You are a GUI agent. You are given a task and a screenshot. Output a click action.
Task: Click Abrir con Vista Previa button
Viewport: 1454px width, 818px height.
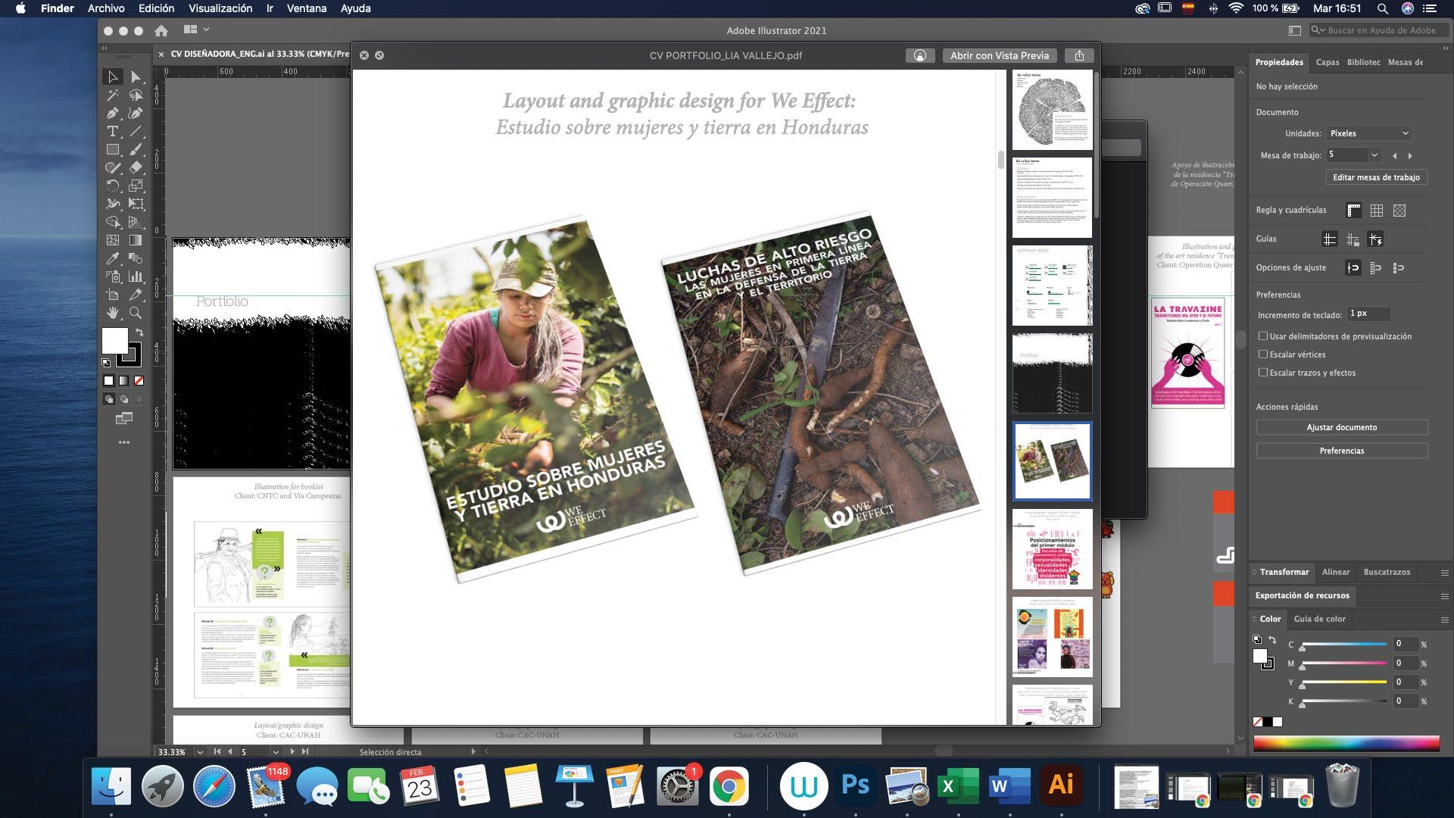[x=999, y=55]
